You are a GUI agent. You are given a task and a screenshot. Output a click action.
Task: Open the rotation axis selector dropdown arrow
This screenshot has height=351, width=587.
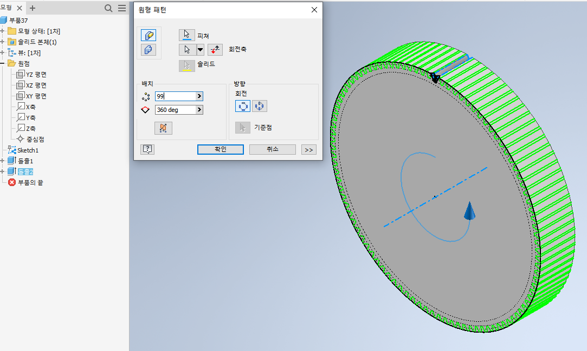point(200,50)
